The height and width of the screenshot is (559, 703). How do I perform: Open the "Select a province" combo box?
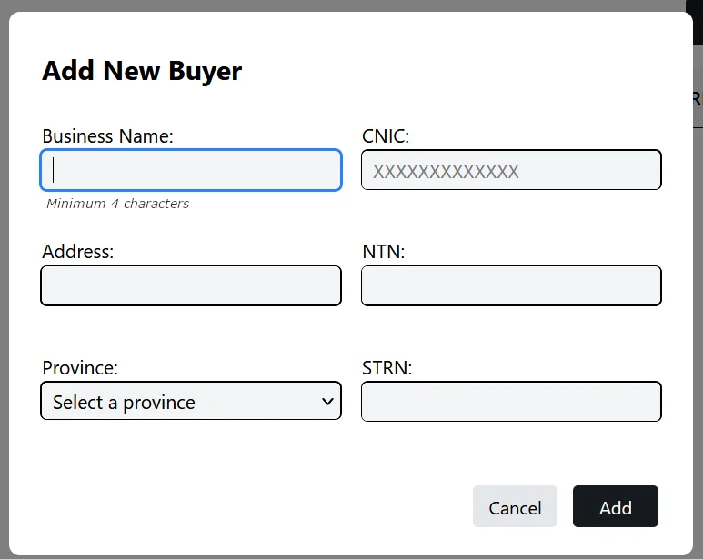click(191, 401)
